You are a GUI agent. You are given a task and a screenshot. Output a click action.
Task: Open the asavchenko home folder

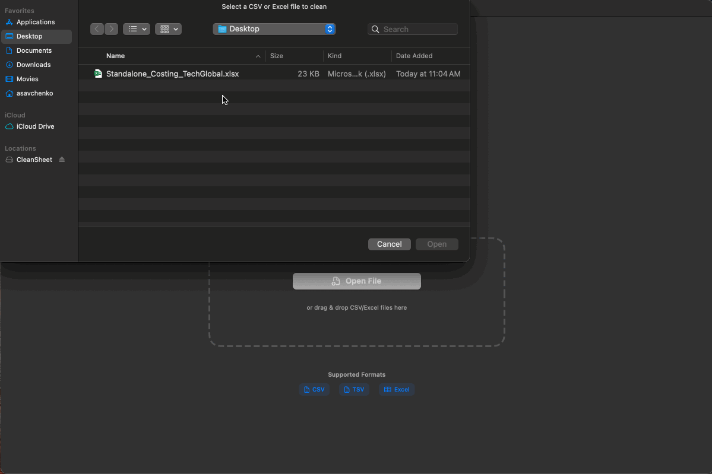click(x=33, y=93)
